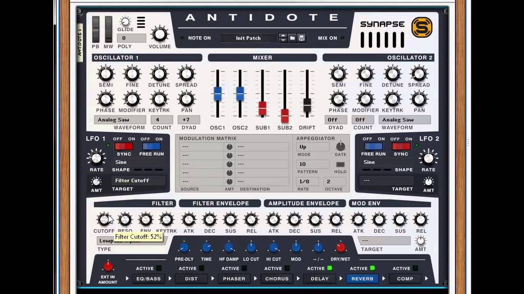
Task: Switch to the EQ/BASS effect tab
Action: click(x=148, y=279)
